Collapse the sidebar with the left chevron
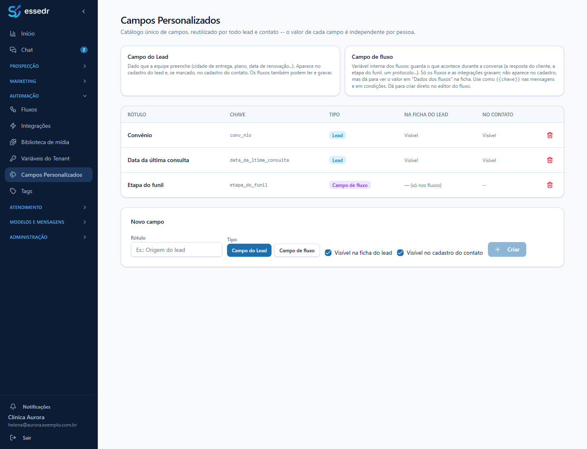This screenshot has width=587, height=449. click(84, 11)
